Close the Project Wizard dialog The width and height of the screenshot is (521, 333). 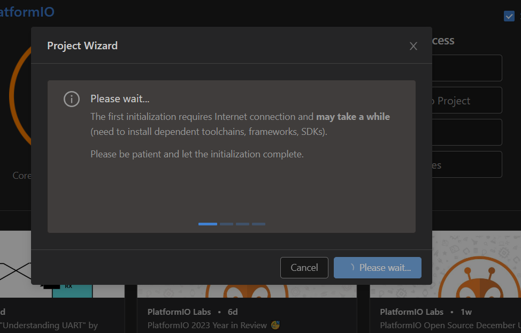pyautogui.click(x=413, y=46)
